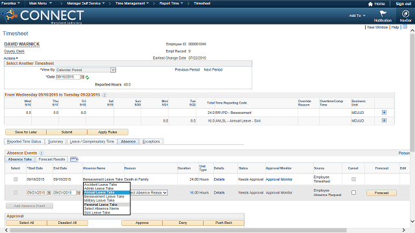Open calendar picker for absence End Date
This screenshot has width=415, height=233.
tap(78, 193)
